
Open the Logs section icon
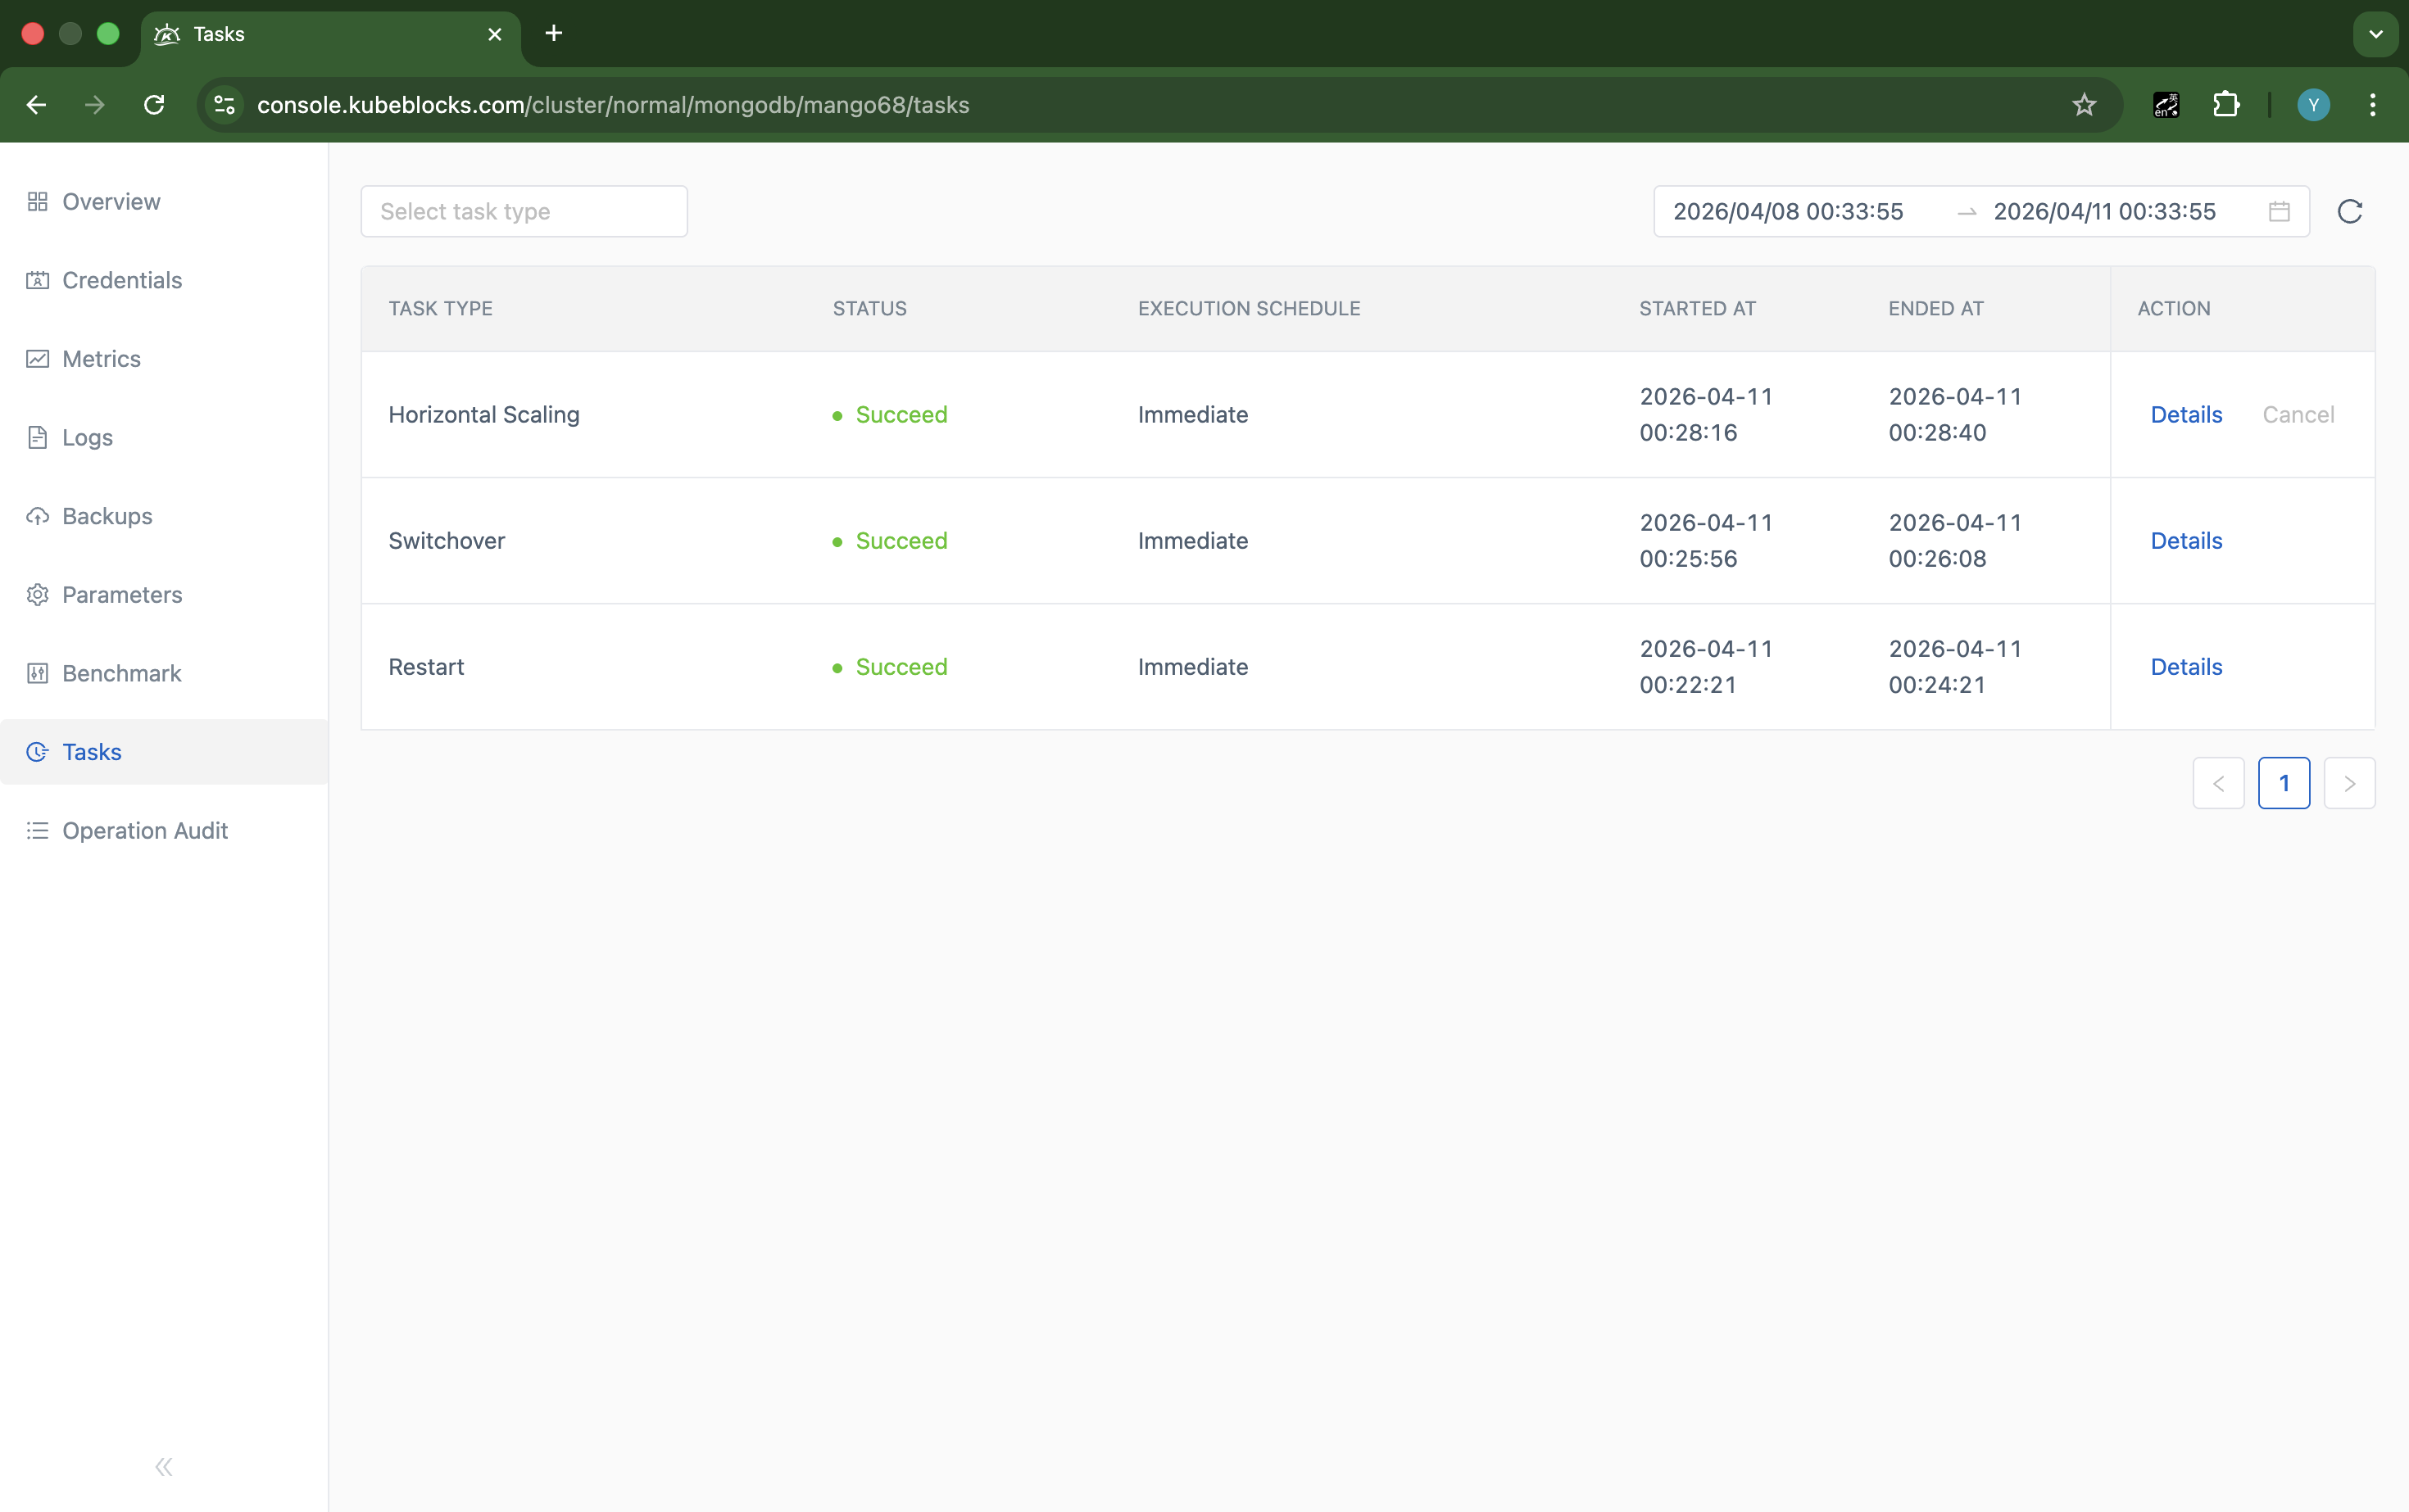pos(38,437)
